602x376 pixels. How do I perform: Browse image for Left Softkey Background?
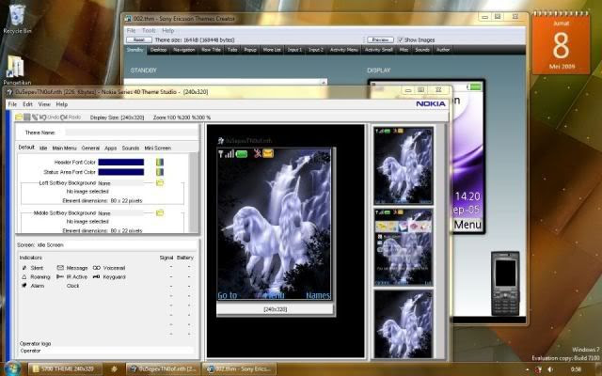pos(160,182)
